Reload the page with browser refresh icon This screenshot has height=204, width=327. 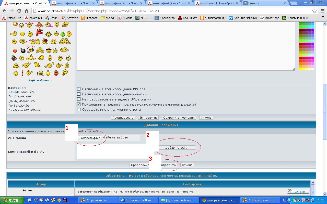point(19,11)
